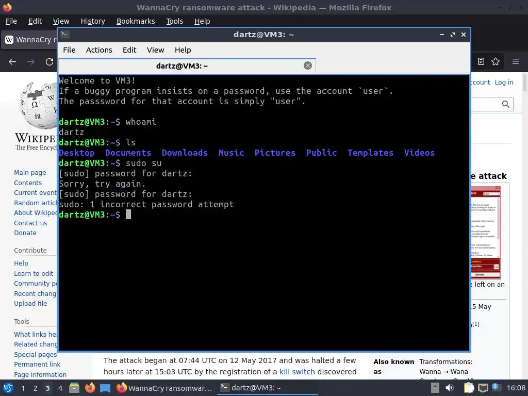The height and width of the screenshot is (396, 528).
Task: Open clipboard manager tray icon
Action: pos(469,388)
